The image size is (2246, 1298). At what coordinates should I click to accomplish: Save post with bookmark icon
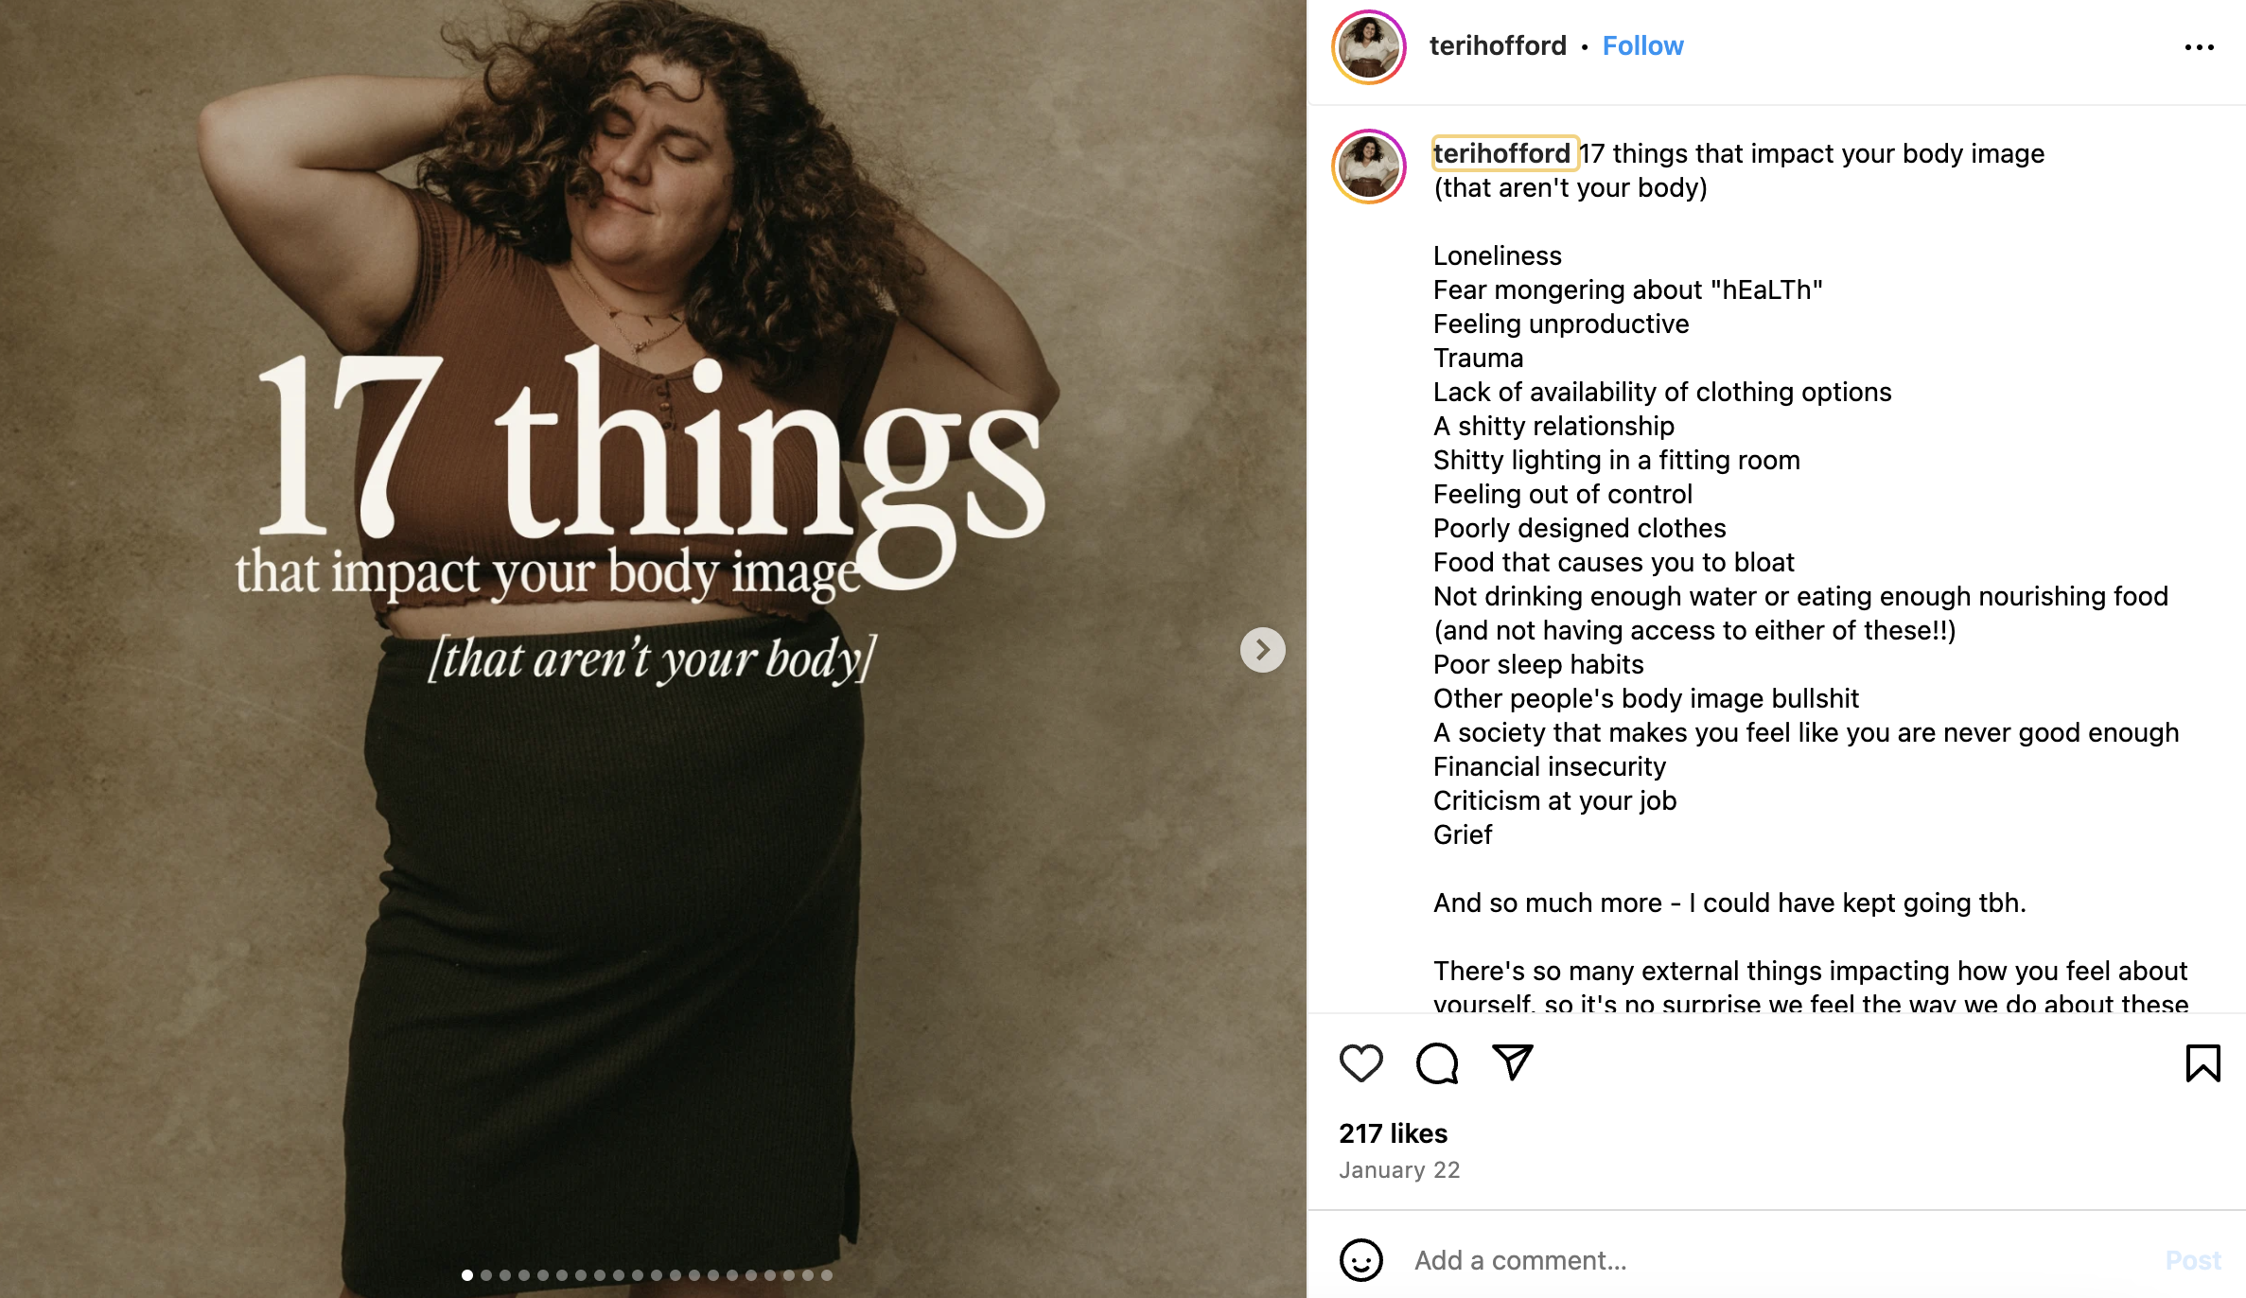pyautogui.click(x=2202, y=1063)
